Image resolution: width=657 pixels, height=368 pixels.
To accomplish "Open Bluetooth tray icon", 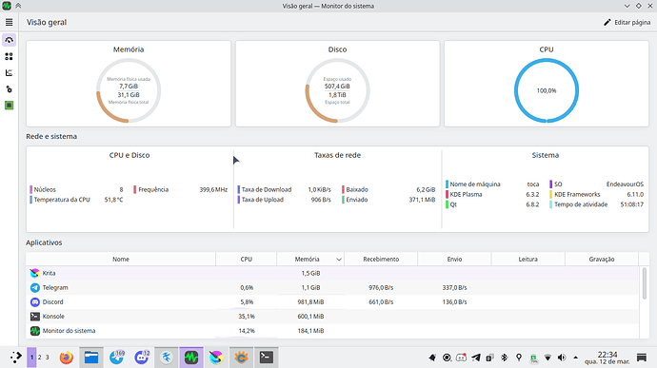I will tap(505, 358).
